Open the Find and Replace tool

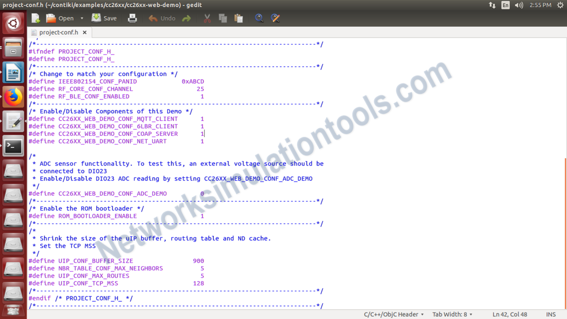coord(275,18)
